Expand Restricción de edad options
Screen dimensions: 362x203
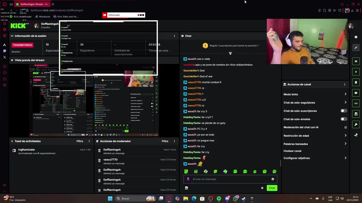pyautogui.click(x=345, y=135)
